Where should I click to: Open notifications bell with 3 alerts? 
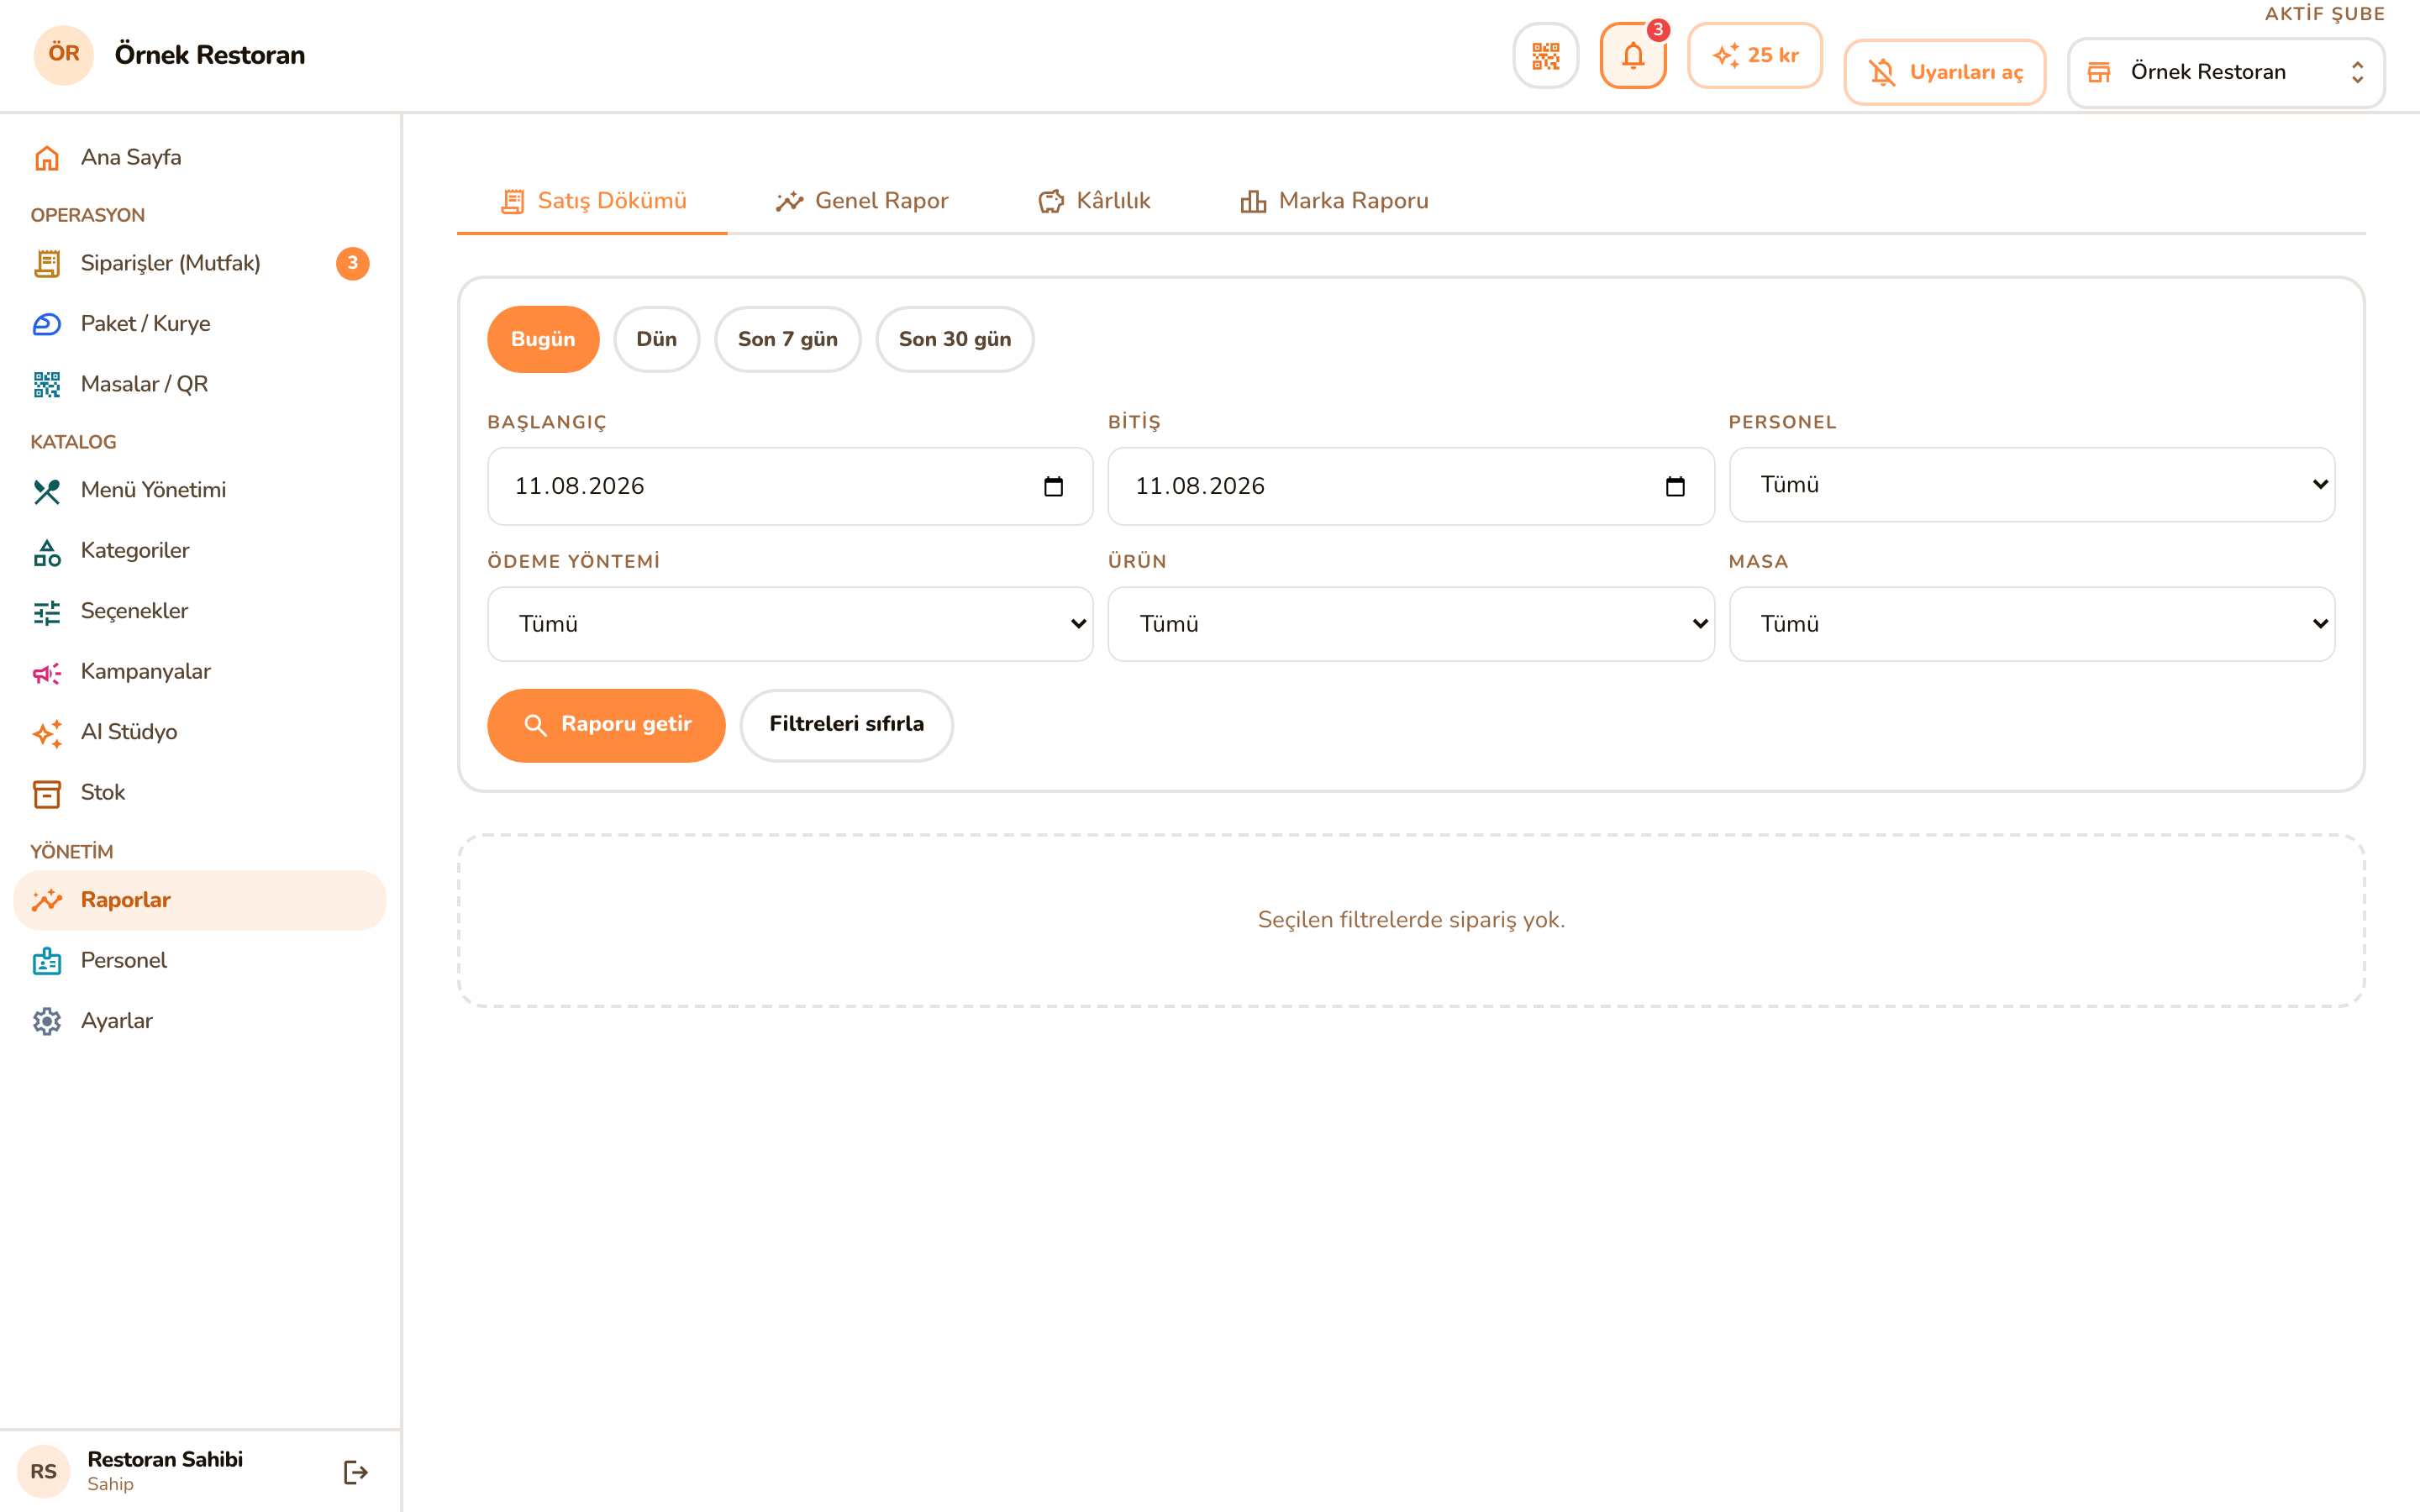click(x=1633, y=56)
